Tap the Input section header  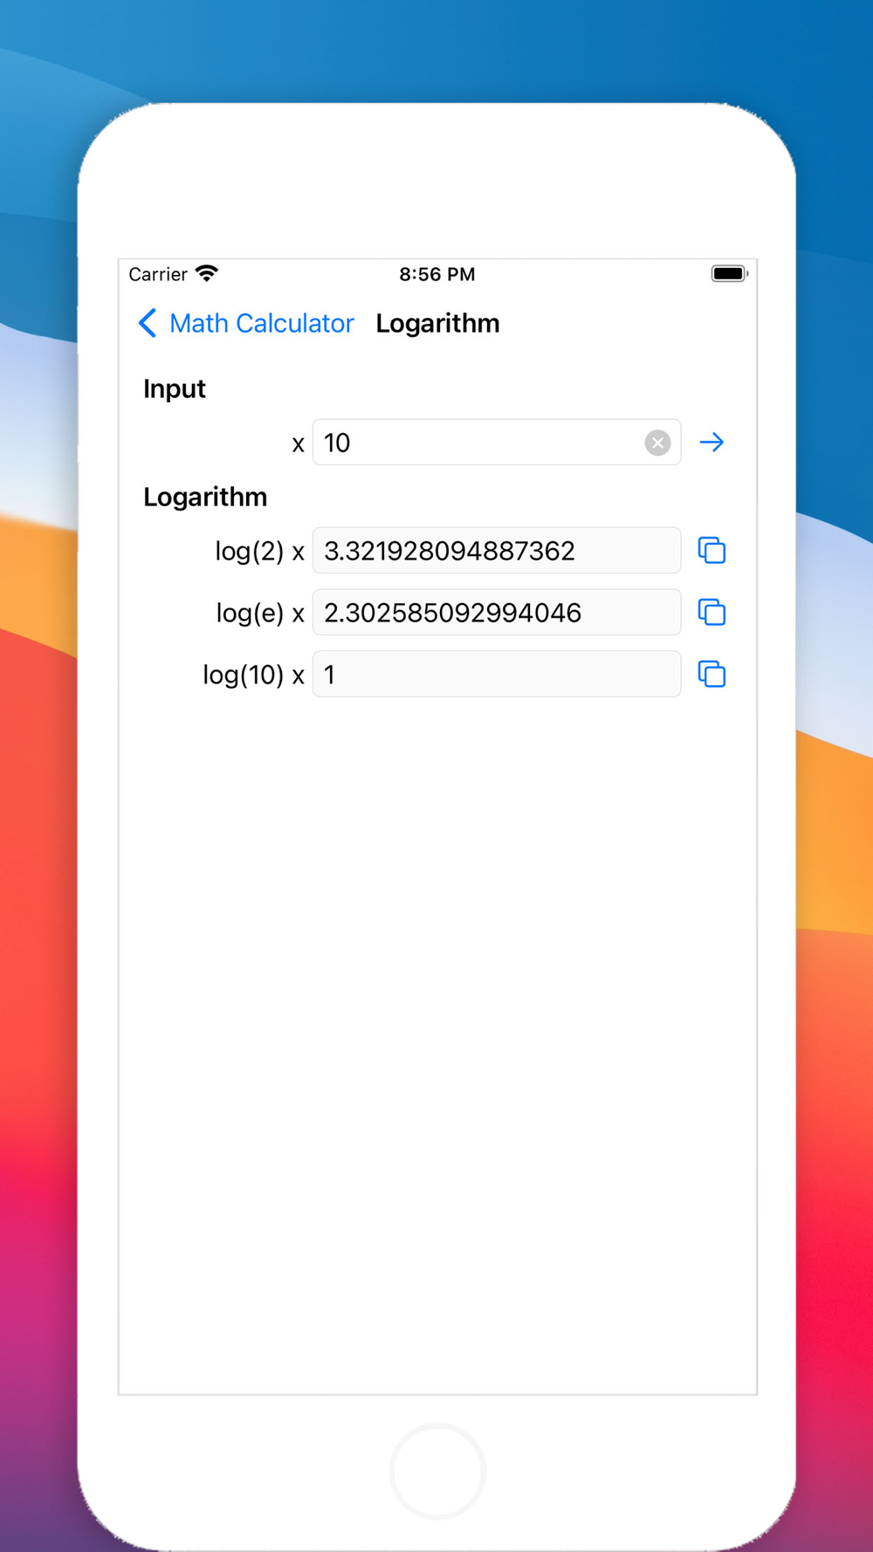coord(175,388)
